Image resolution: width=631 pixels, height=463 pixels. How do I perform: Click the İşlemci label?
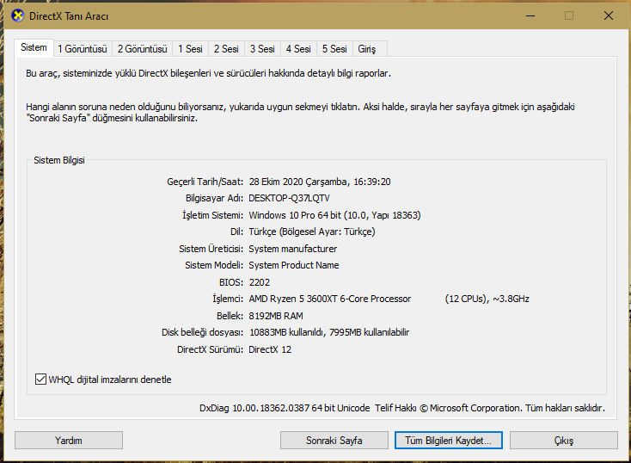click(228, 299)
